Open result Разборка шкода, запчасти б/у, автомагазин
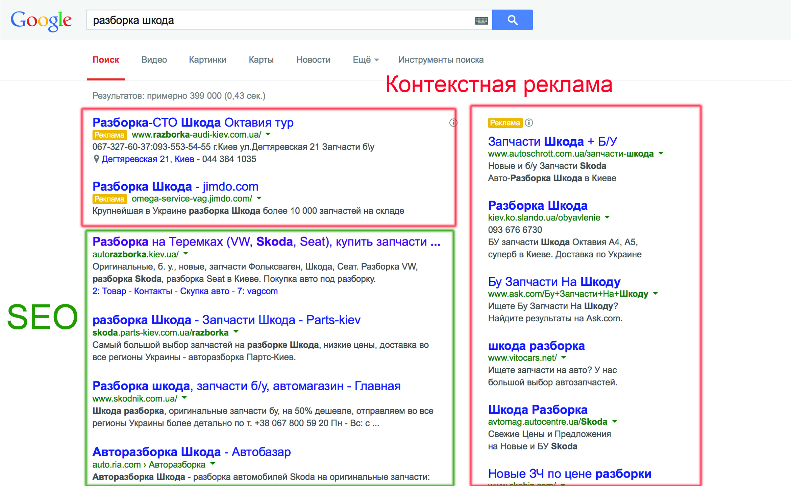791x486 pixels. click(246, 386)
